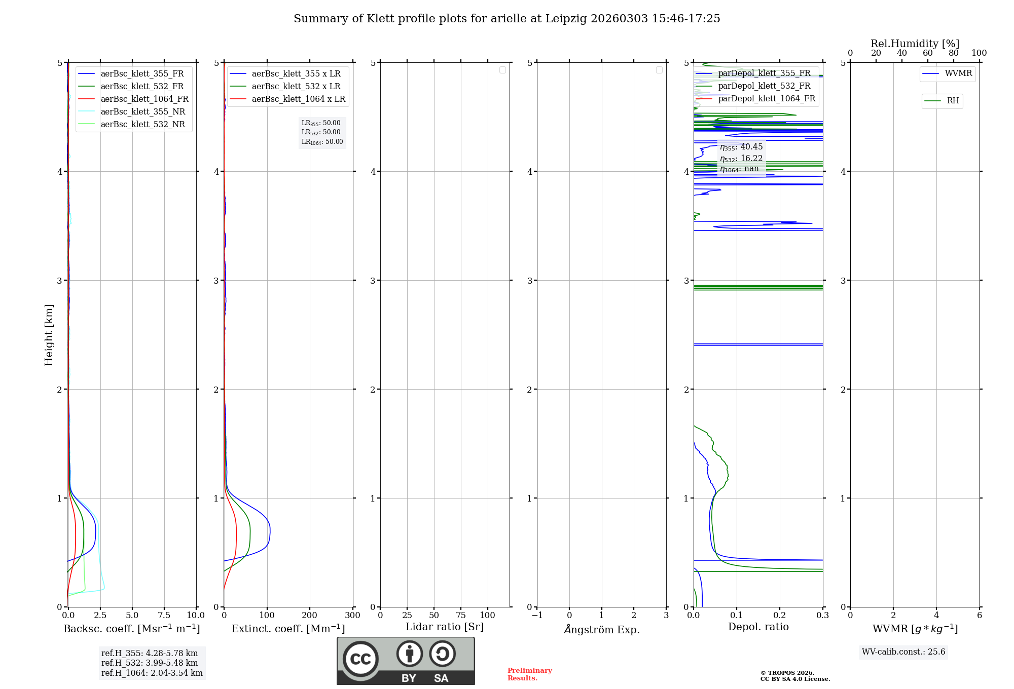Select the aerBsc_klett_532 x LR legend entry
Viewport: 1014px width, 689px height.
pos(296,87)
